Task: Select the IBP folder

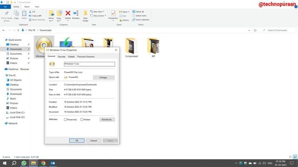Action: 153,48
